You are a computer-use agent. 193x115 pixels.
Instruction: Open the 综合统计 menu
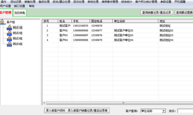[x=127, y=2]
